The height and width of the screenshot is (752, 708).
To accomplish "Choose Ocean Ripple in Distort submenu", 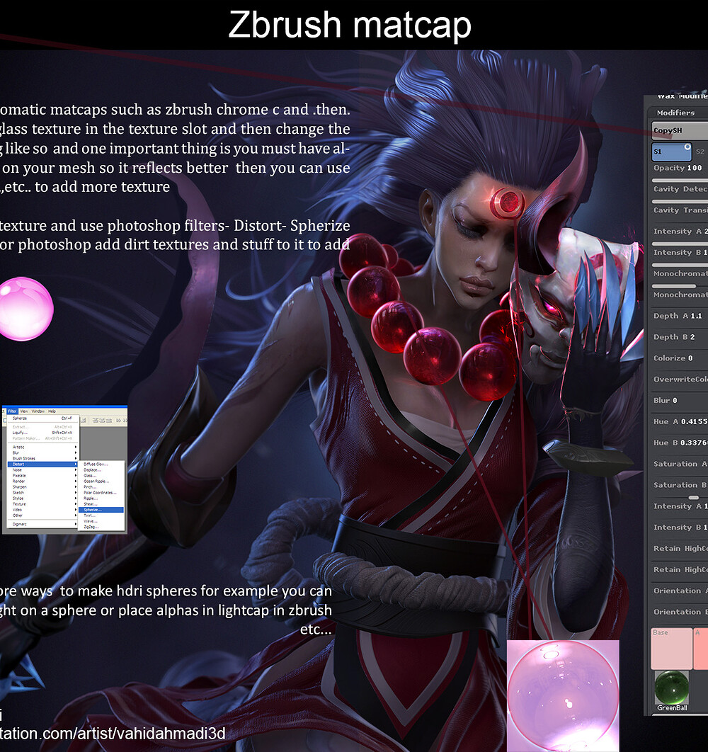I will (103, 482).
